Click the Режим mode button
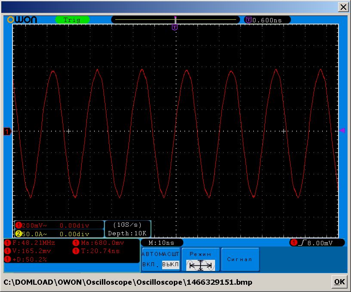 (x=200, y=259)
